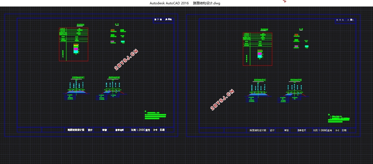373x164 pixels.
Task: Pick the orange legend block on sheet 3
Action: (x=112, y=30)
